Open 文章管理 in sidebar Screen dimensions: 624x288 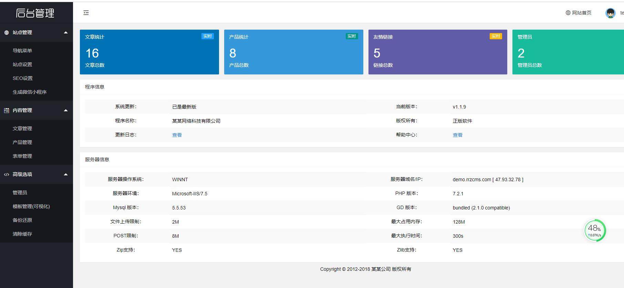[x=22, y=128]
